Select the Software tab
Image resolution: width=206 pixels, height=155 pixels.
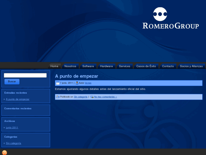pos(88,66)
